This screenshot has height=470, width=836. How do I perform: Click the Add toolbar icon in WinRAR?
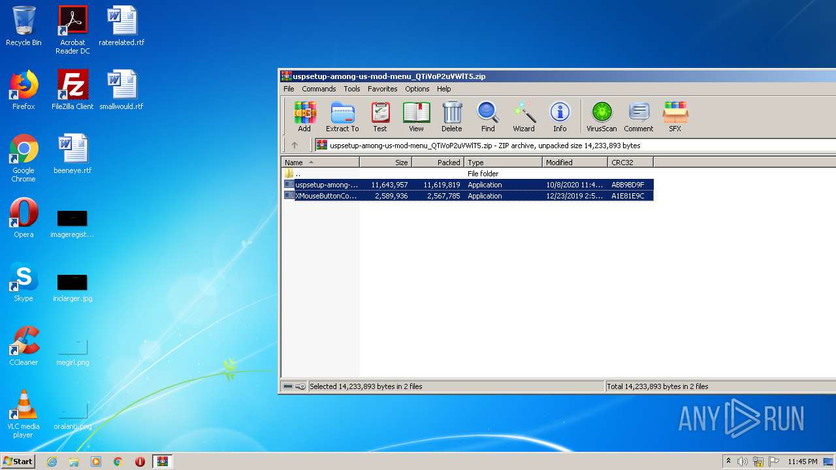coord(304,117)
